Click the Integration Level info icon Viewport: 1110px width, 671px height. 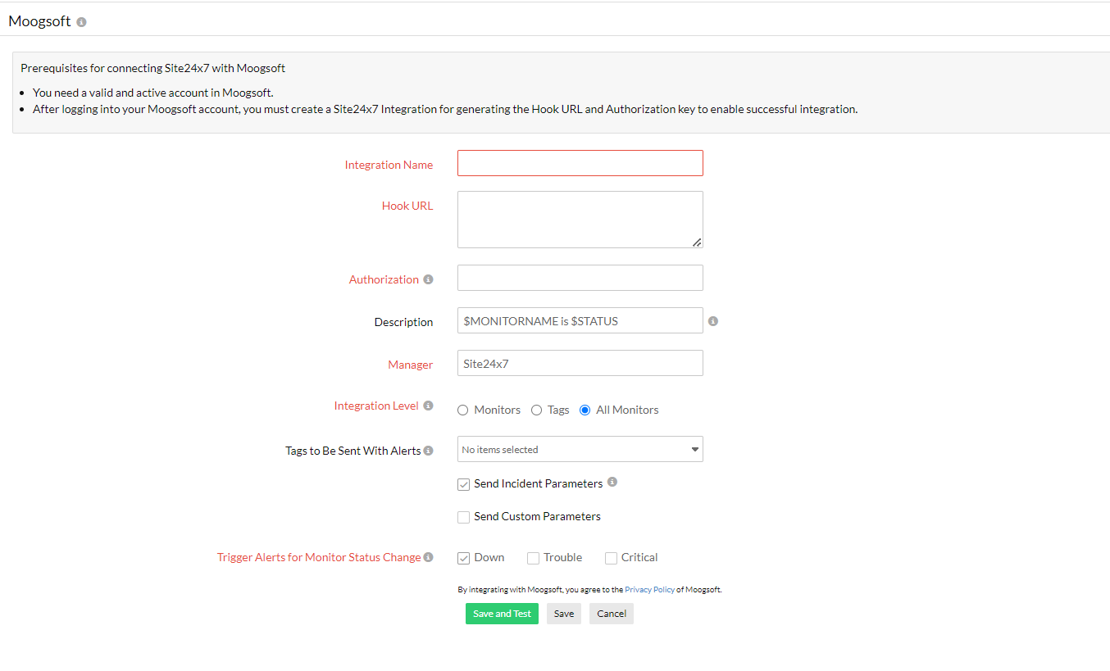click(x=428, y=406)
